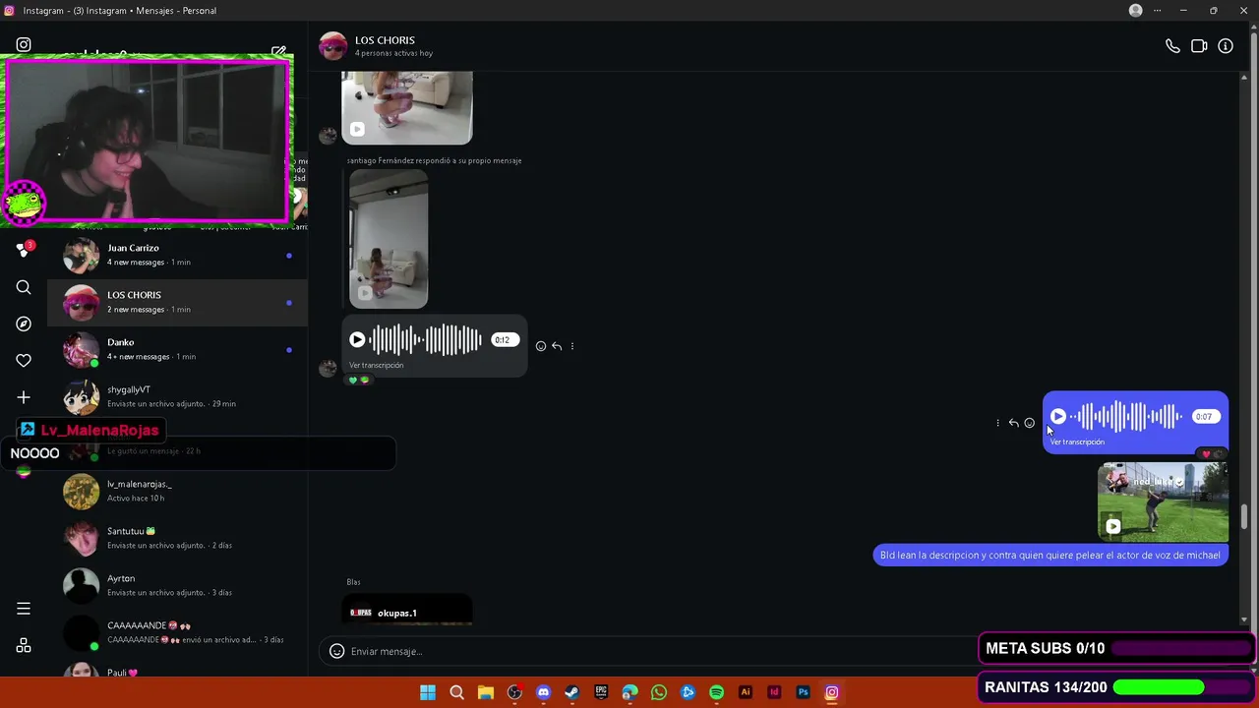Open notifications heart icon
The height and width of the screenshot is (708, 1259).
[x=24, y=361]
